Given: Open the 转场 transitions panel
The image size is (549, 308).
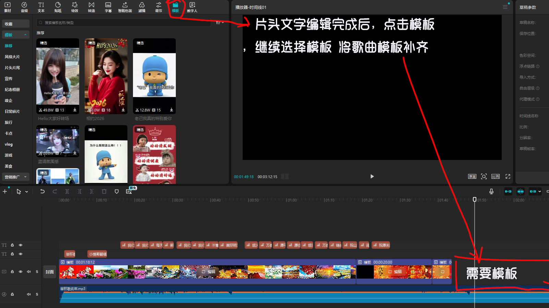Looking at the screenshot, I should point(91,7).
